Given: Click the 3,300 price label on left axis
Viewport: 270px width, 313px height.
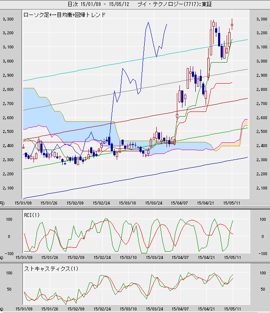Looking at the screenshot, I should tap(8, 19).
